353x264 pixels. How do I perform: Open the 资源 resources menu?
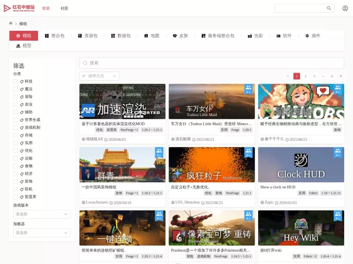[x=46, y=8]
